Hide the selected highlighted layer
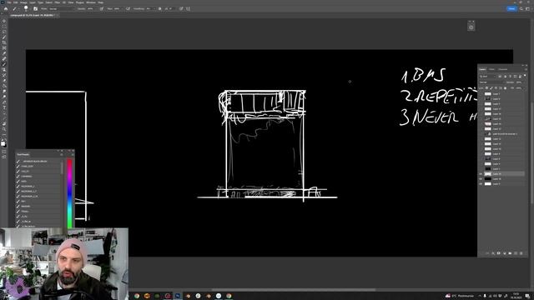This screenshot has height=300, width=534. tap(481, 174)
